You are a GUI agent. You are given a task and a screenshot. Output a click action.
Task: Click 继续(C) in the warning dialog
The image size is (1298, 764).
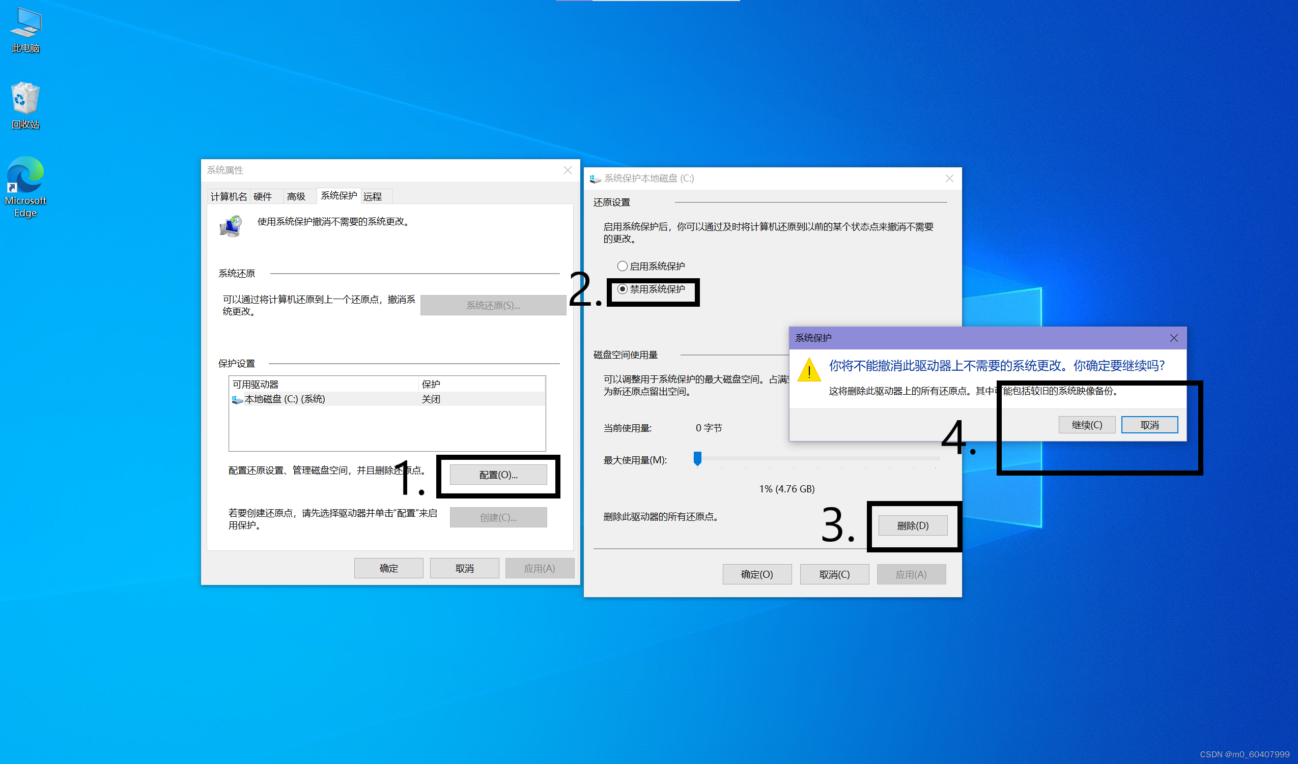1087,425
